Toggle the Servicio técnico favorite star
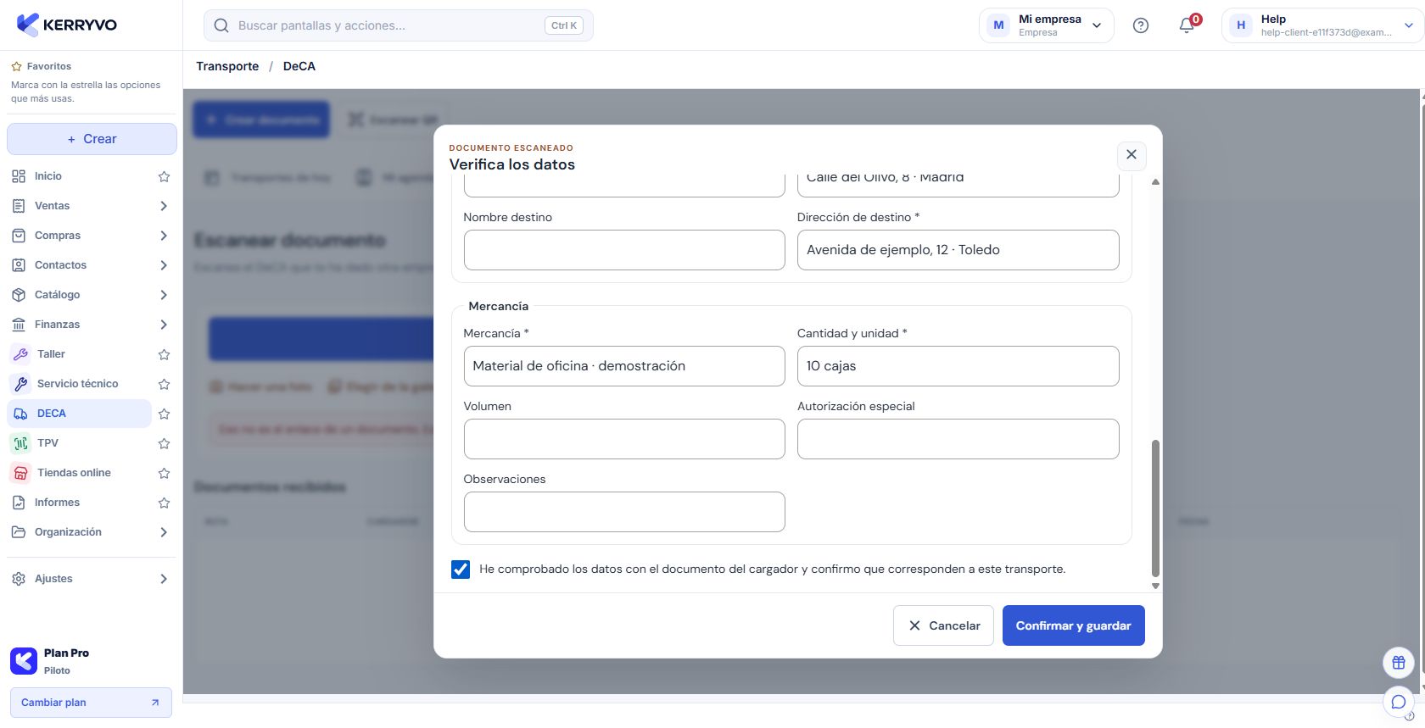This screenshot has height=728, width=1425. click(165, 384)
